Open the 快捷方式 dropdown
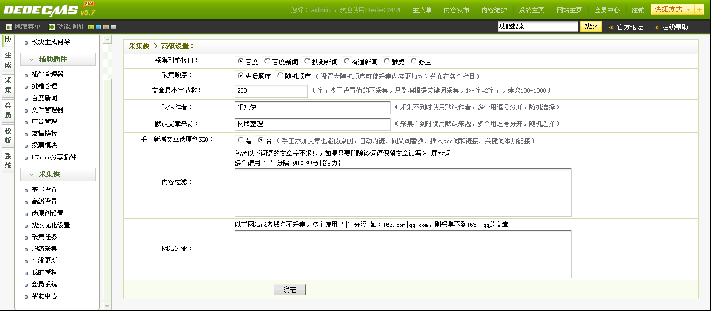This screenshot has height=311, width=712. tap(672, 10)
